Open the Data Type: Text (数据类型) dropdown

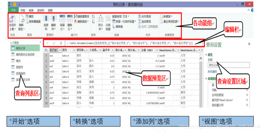pos(121,16)
